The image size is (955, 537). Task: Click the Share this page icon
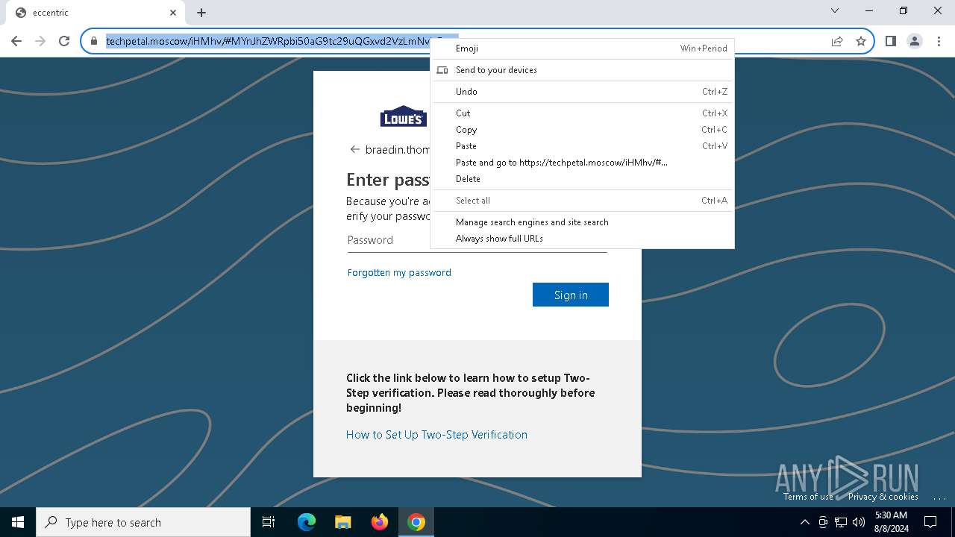(837, 42)
